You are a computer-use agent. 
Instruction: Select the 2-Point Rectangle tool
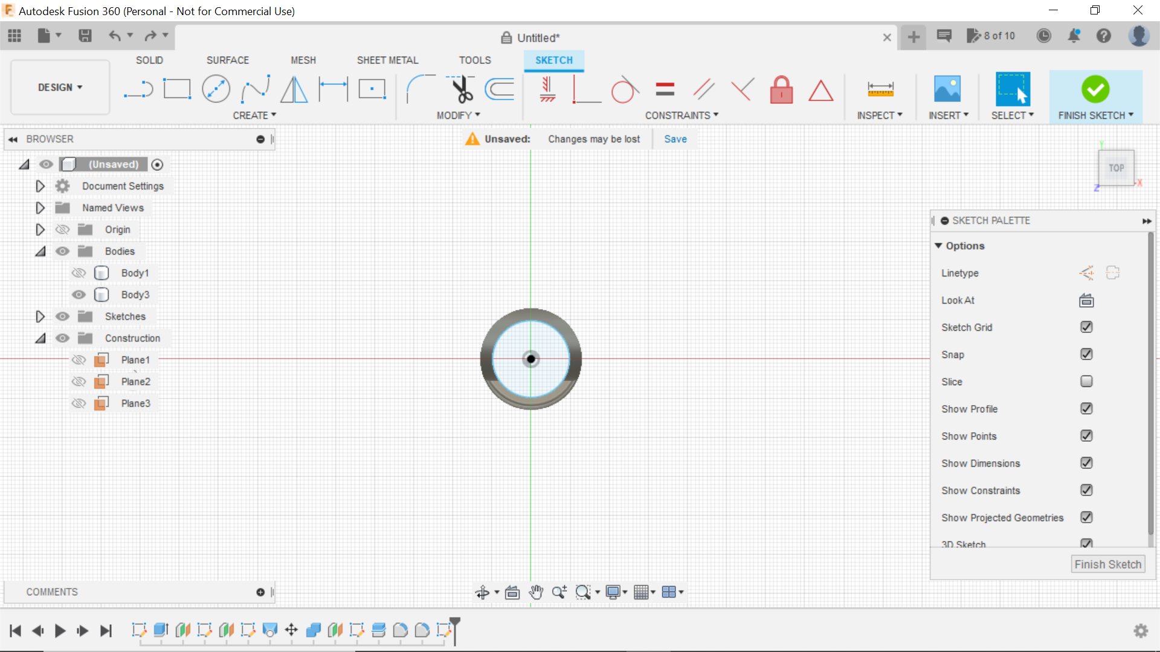click(176, 89)
